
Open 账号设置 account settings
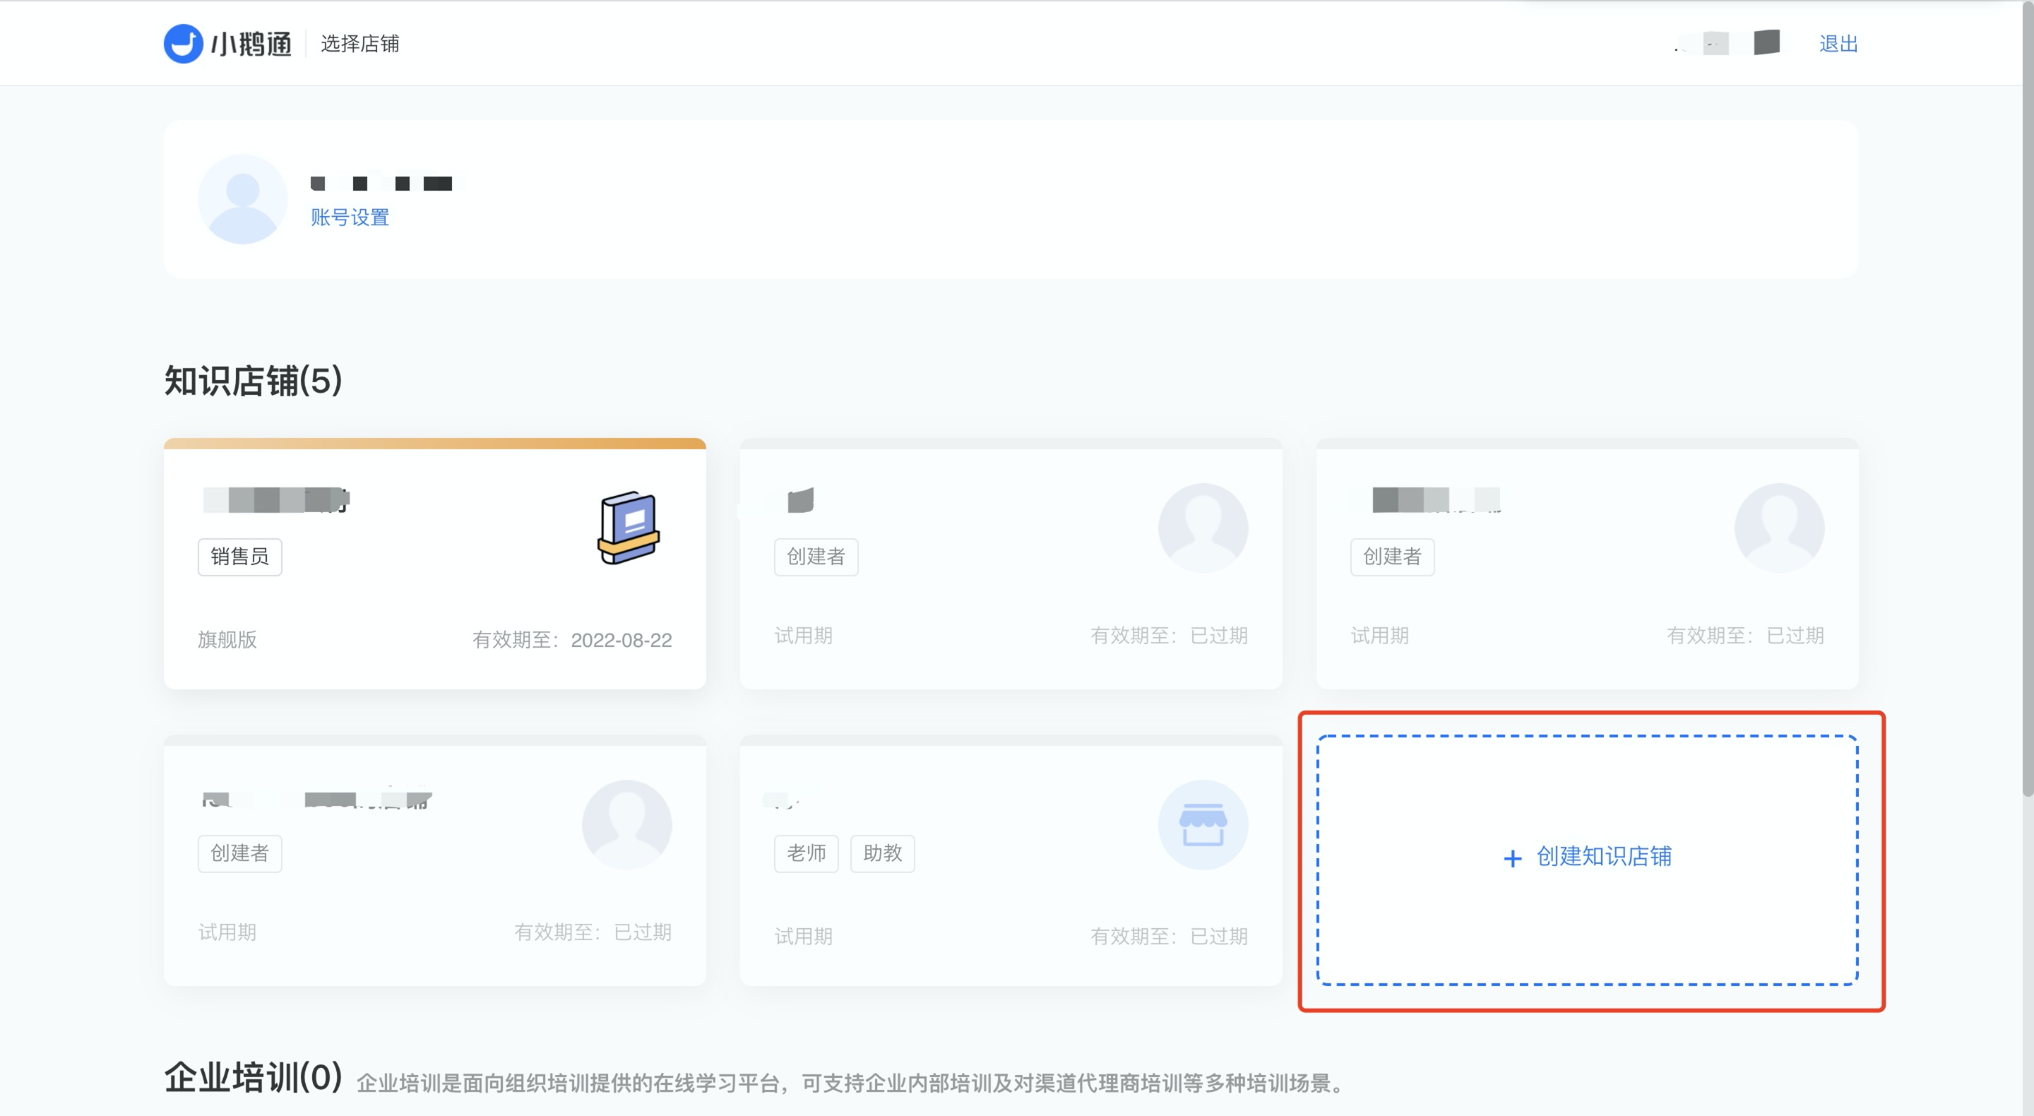pos(350,218)
